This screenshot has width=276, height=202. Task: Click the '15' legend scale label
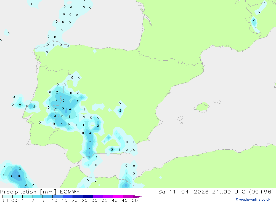(65, 200)
